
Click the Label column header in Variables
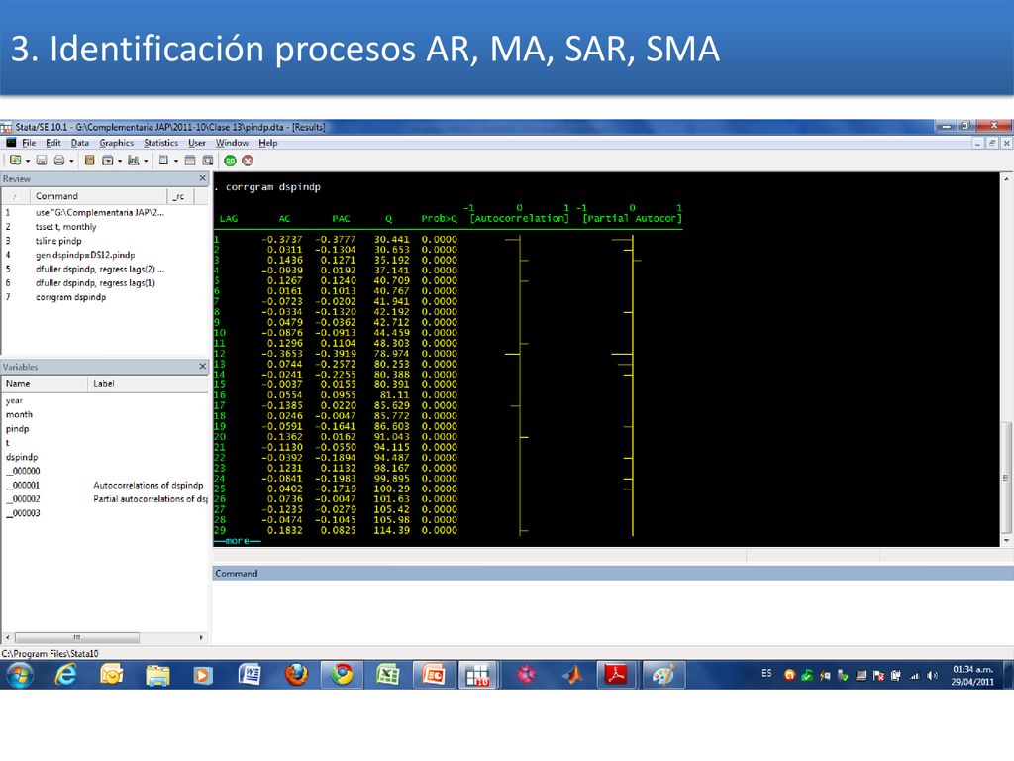click(149, 383)
